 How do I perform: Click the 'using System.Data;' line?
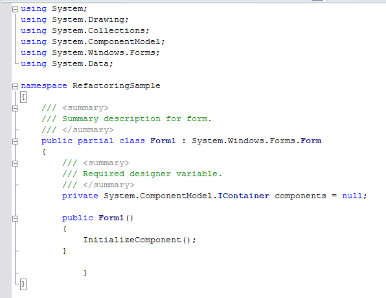(67, 63)
